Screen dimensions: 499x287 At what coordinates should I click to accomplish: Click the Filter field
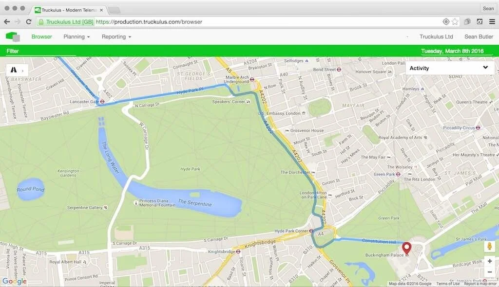[x=41, y=51]
